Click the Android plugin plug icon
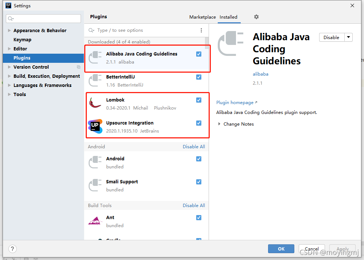The image size is (364, 260). click(x=95, y=162)
